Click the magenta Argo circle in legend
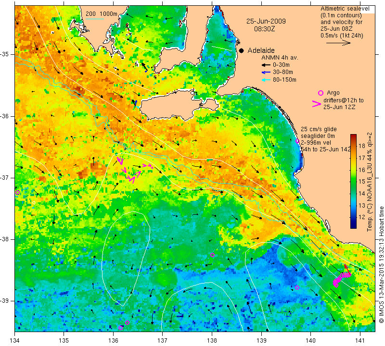The image size is (385, 346). [x=321, y=93]
